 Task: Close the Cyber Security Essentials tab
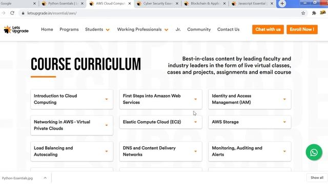pyautogui.click(x=177, y=4)
